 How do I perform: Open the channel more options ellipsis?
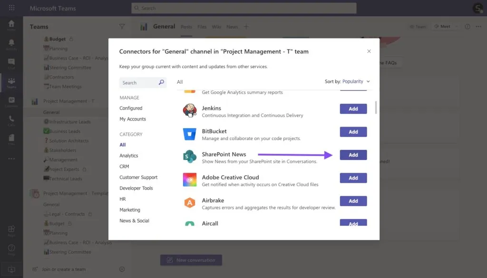[478, 27]
